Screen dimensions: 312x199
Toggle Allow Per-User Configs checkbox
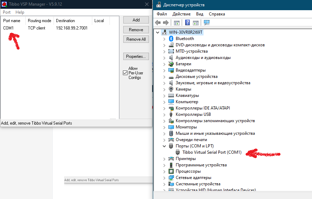125,73
